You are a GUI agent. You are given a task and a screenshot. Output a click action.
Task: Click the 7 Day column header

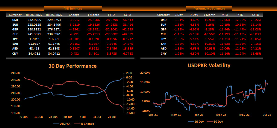coord(193,15)
